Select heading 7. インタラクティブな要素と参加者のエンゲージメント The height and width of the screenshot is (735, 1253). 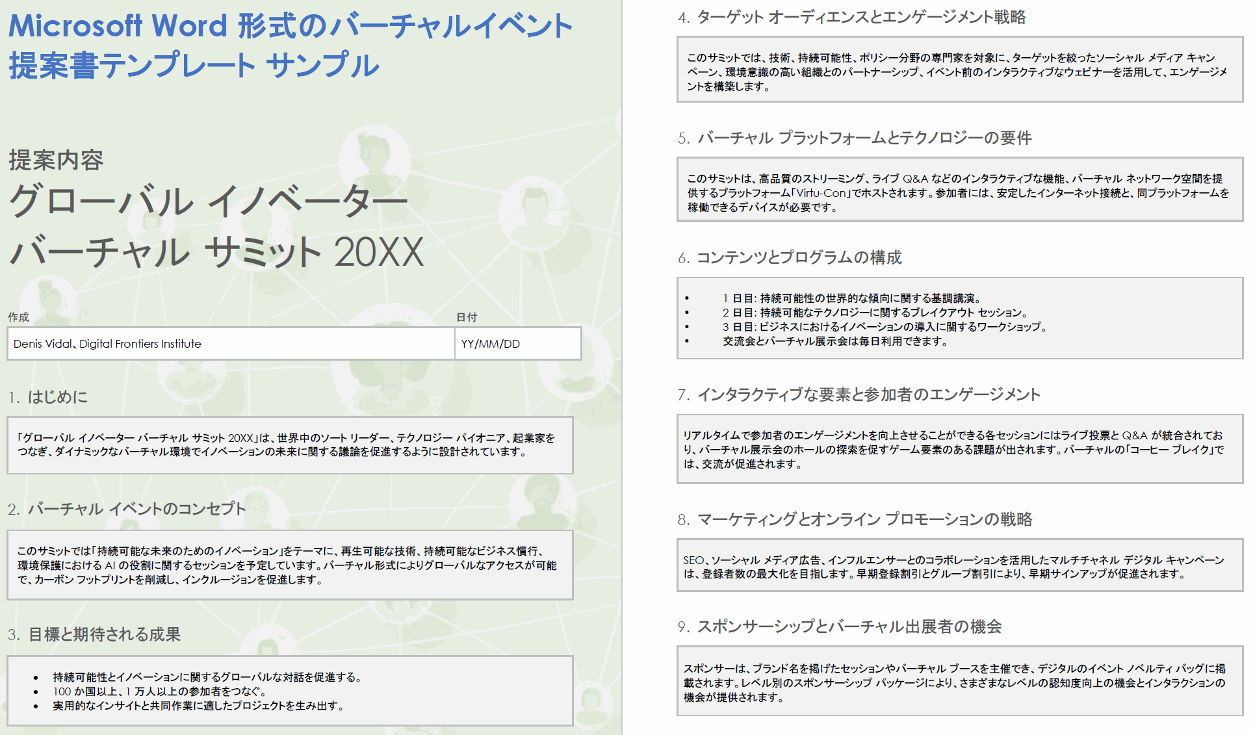click(x=858, y=394)
